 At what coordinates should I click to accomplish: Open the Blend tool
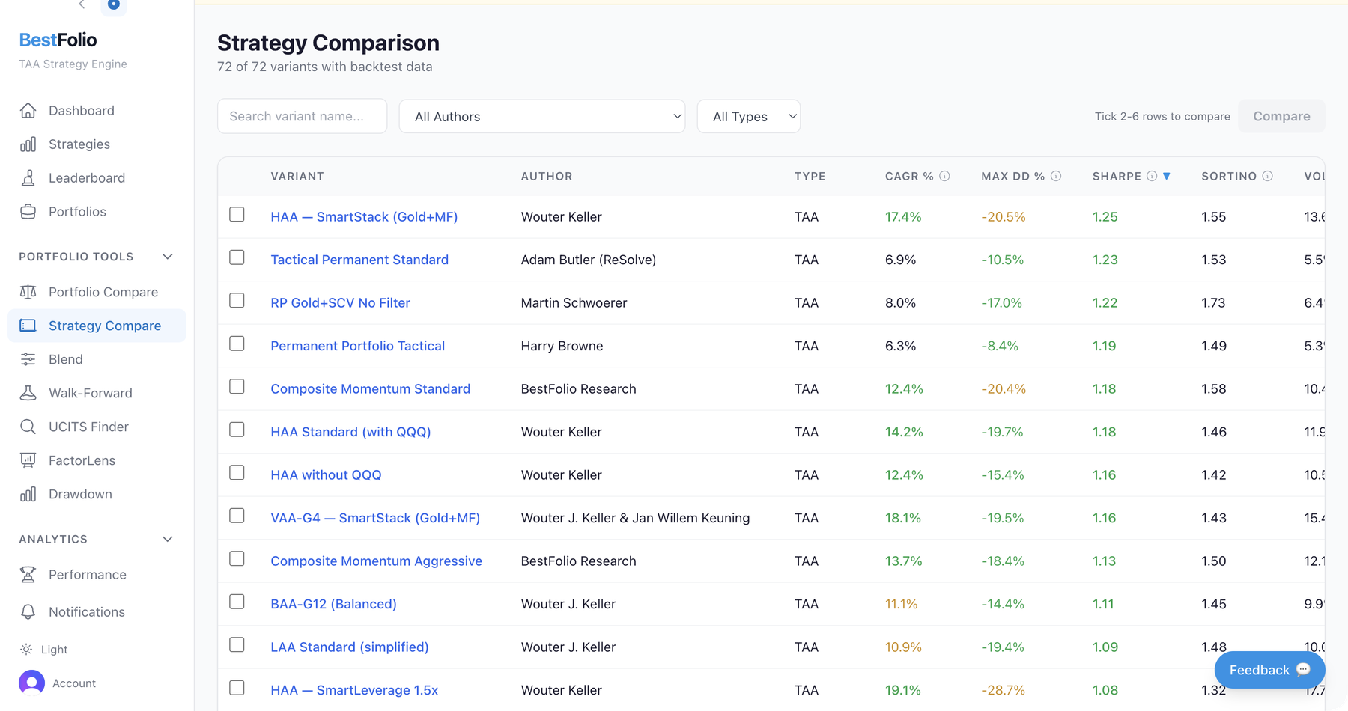coord(65,358)
